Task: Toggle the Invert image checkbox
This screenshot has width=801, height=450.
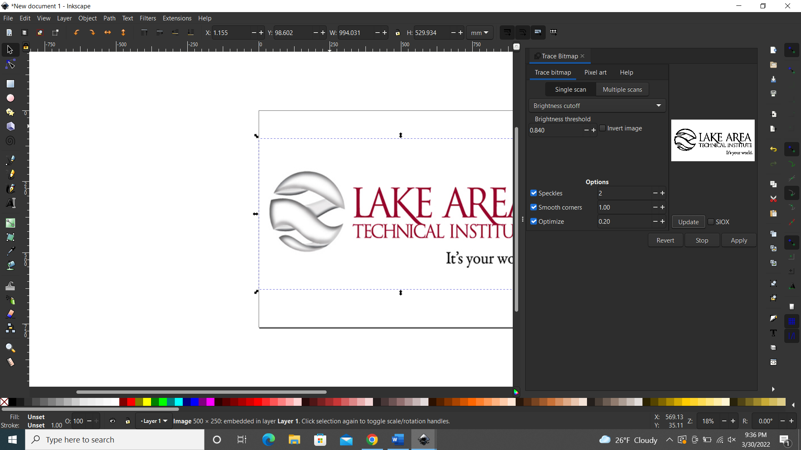Action: point(603,128)
